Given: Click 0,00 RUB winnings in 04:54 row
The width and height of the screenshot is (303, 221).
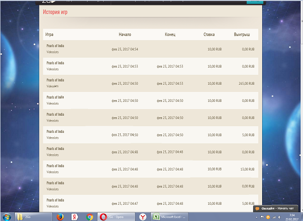Looking at the screenshot, I should (248, 49).
